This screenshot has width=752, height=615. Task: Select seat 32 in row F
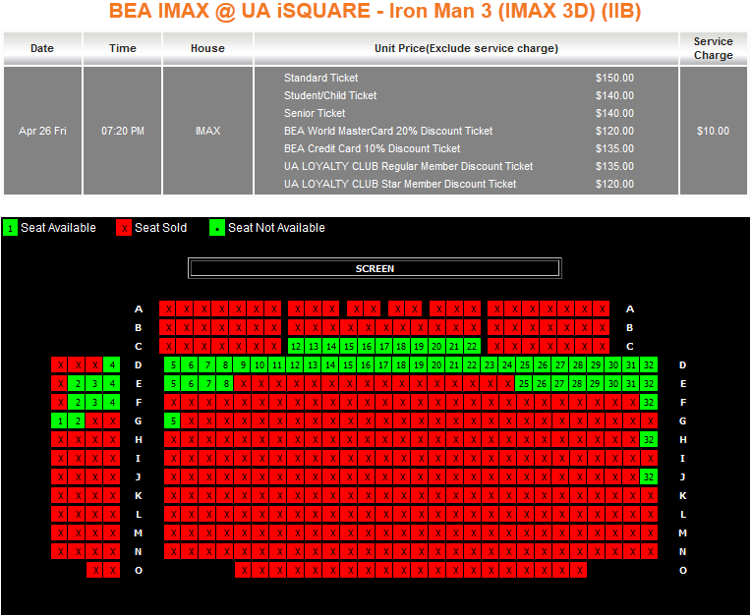pyautogui.click(x=649, y=402)
